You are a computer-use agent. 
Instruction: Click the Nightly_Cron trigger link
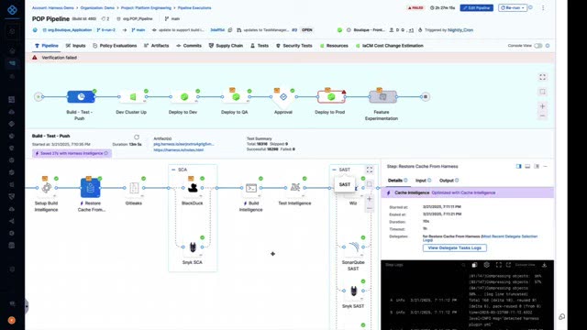460,30
